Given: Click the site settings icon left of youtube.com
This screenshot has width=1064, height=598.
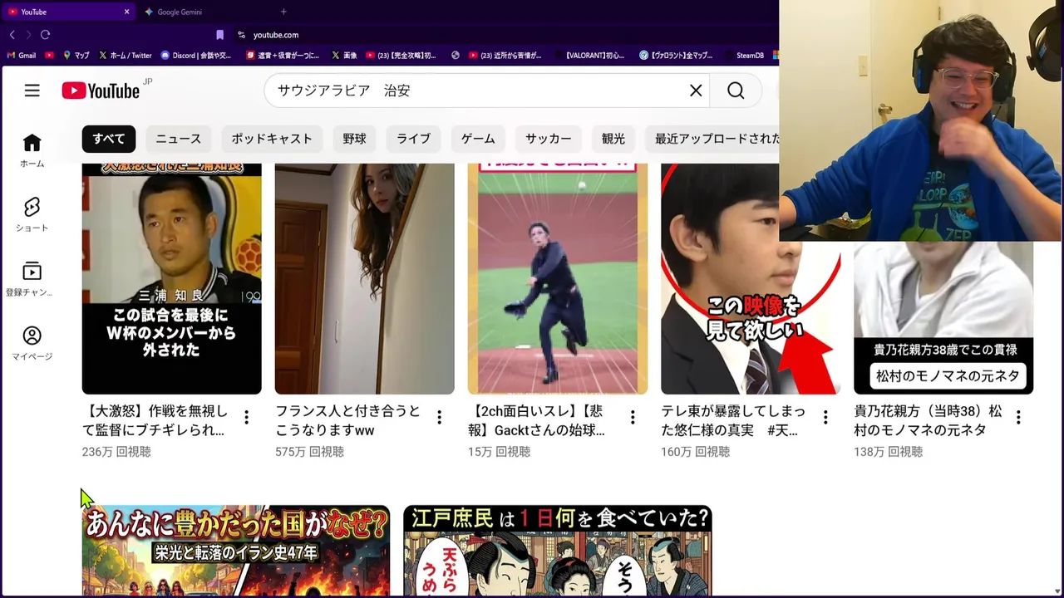Looking at the screenshot, I should click(241, 35).
